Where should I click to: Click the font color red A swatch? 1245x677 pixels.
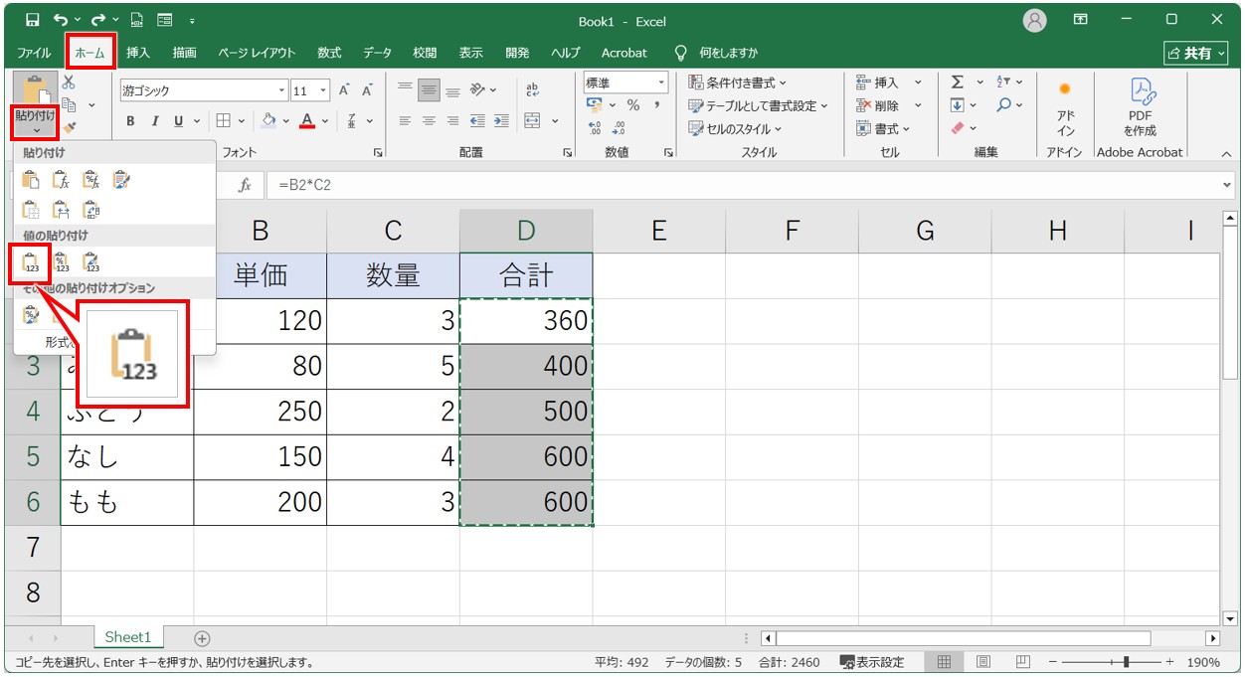(307, 121)
